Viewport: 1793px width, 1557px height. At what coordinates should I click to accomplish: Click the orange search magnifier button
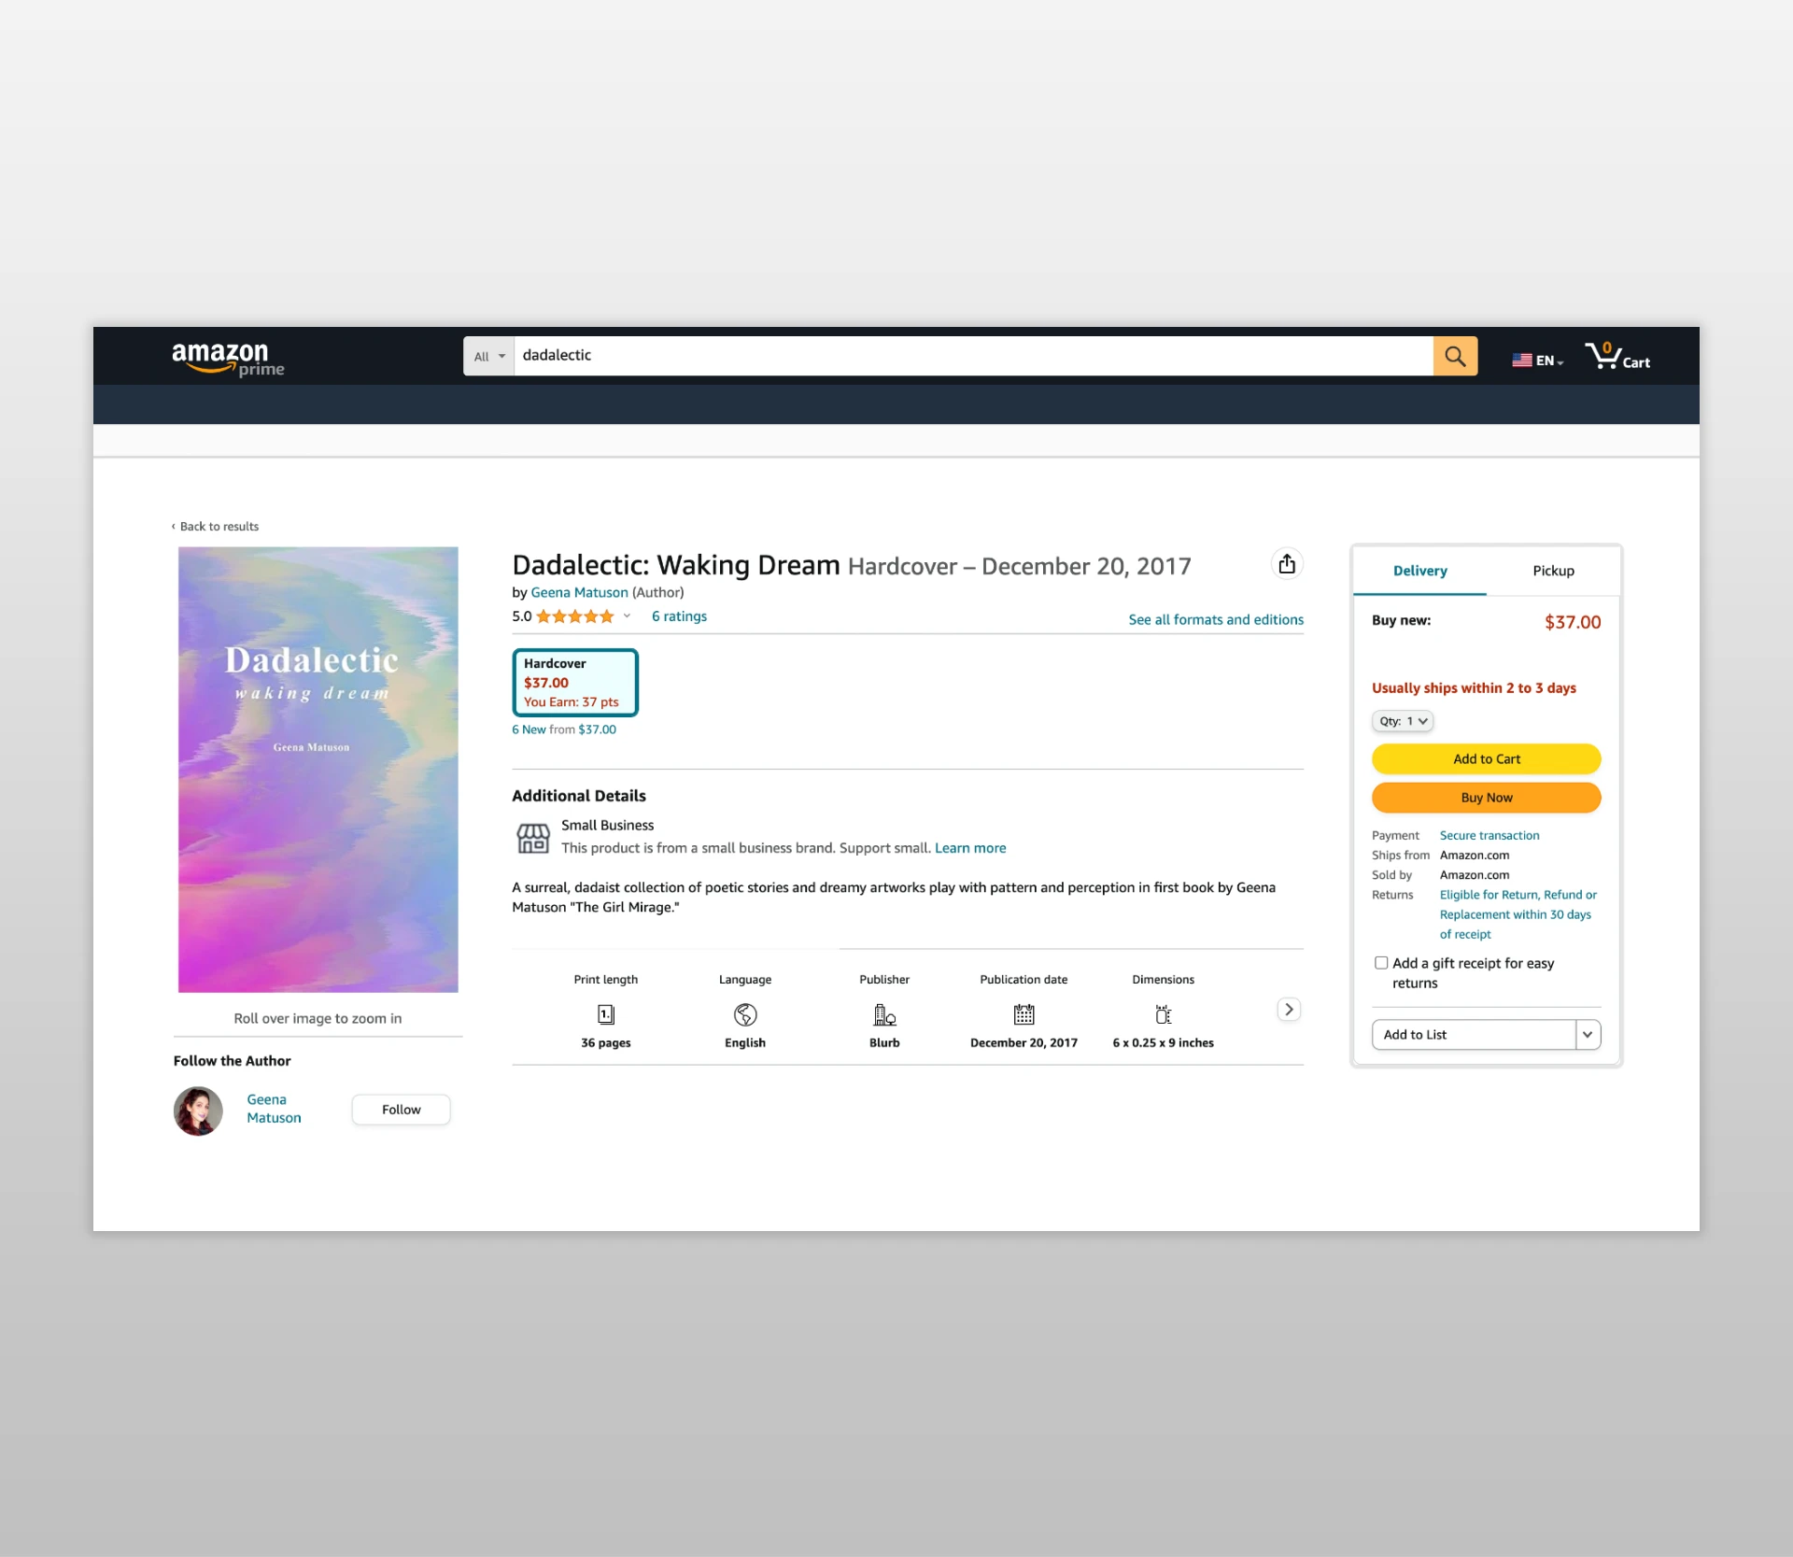click(x=1455, y=356)
